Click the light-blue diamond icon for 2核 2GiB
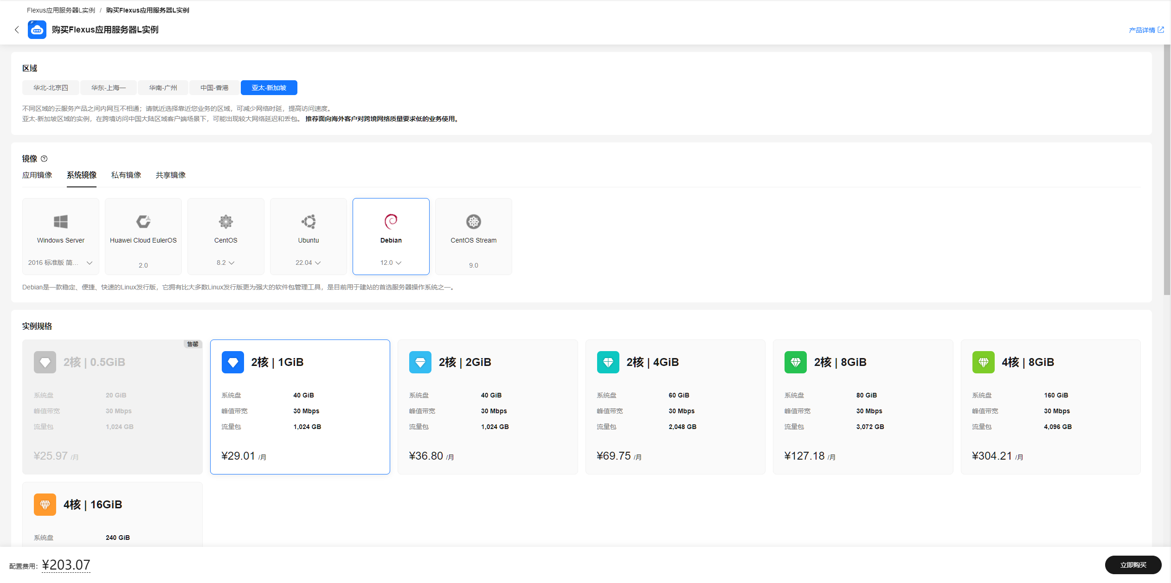This screenshot has height=583, width=1171. click(420, 362)
